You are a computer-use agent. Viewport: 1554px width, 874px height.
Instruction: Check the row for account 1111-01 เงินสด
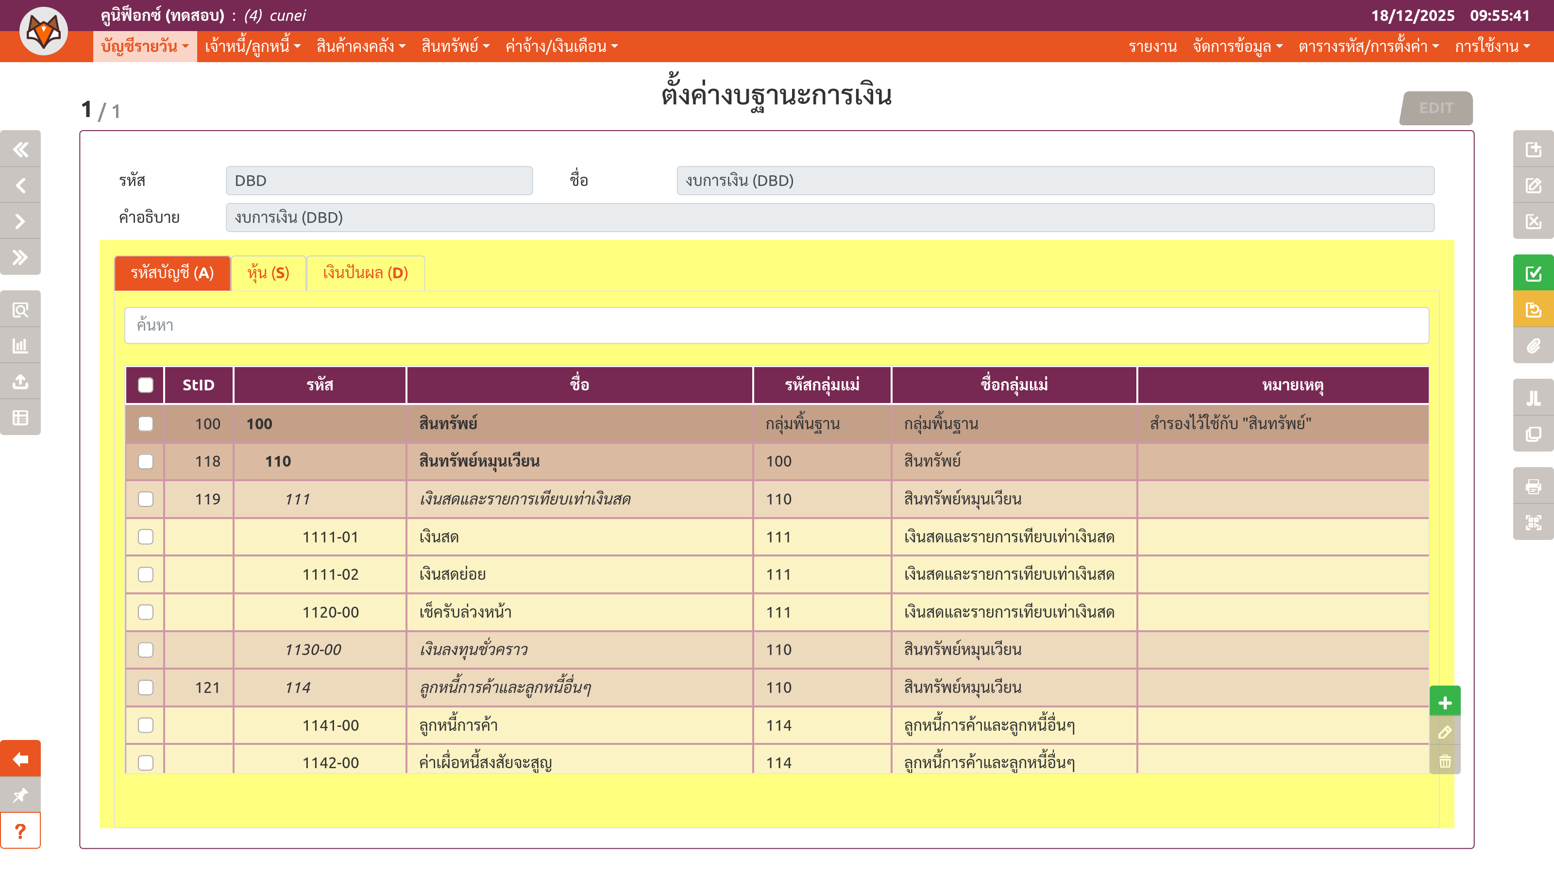[145, 537]
